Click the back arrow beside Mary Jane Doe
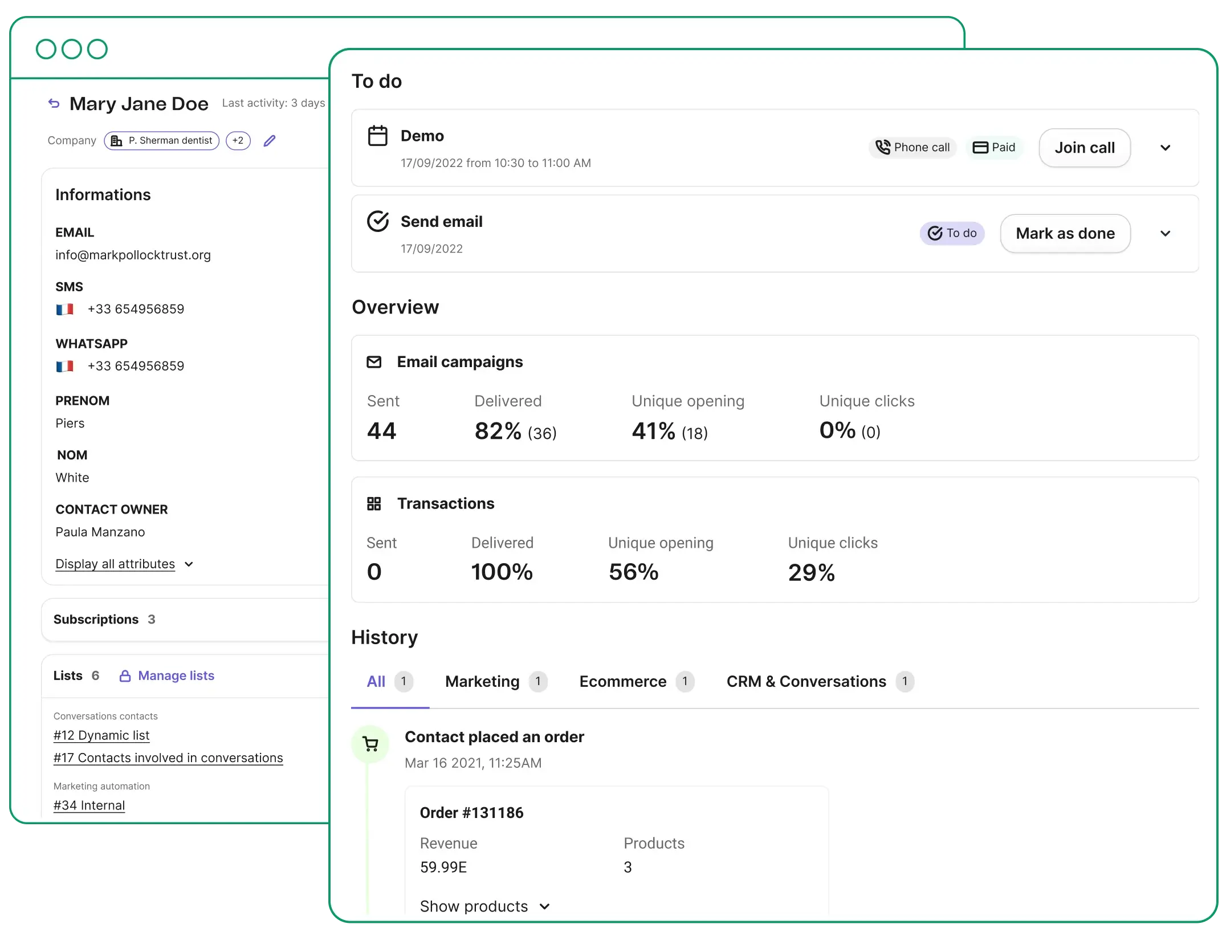The width and height of the screenshot is (1222, 928). (x=53, y=103)
